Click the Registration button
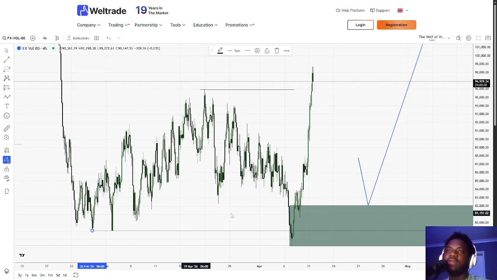The image size is (497, 280). pyautogui.click(x=396, y=25)
